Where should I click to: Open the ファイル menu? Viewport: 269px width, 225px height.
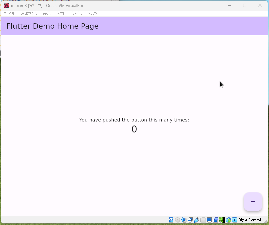point(9,14)
